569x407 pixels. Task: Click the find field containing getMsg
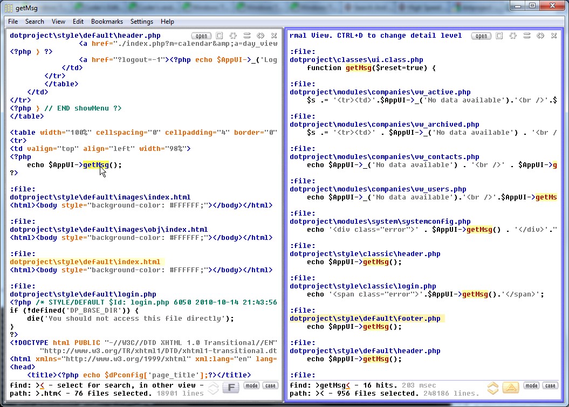click(x=334, y=385)
